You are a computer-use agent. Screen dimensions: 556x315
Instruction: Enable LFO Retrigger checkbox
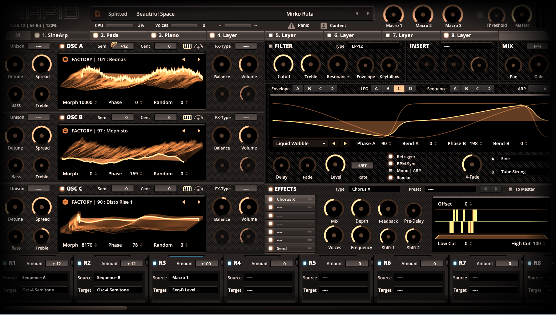(x=391, y=156)
